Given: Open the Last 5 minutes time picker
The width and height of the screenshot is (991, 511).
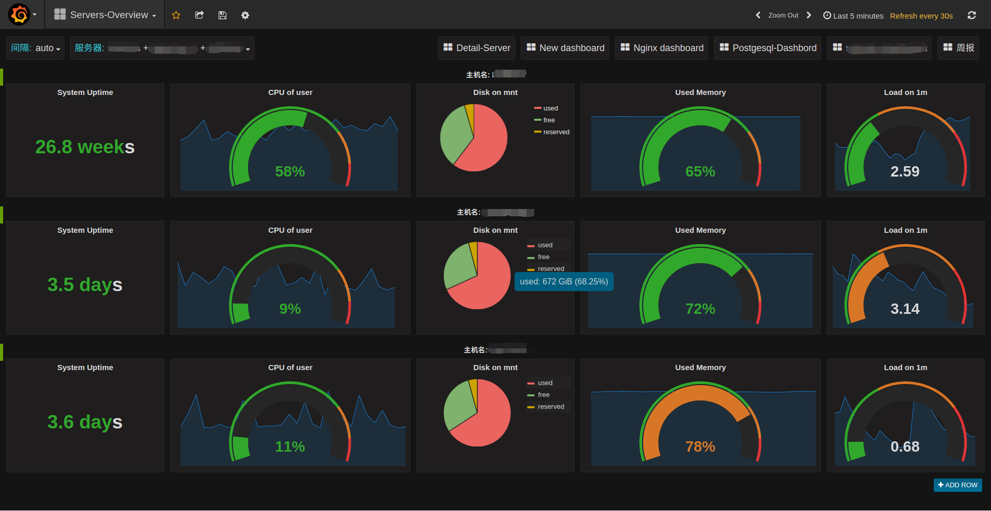Looking at the screenshot, I should tap(853, 15).
